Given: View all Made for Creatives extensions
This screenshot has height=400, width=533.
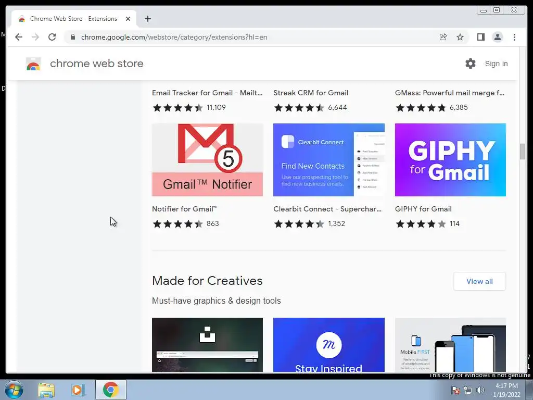Looking at the screenshot, I should coord(479,281).
